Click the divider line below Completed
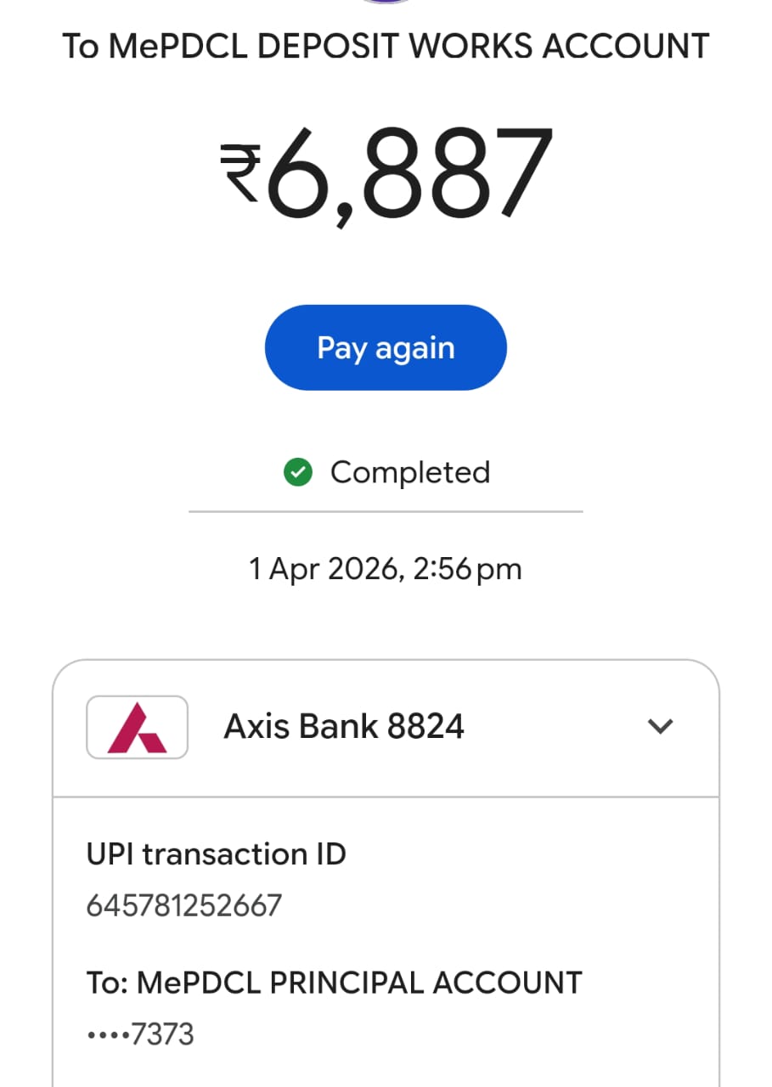Image resolution: width=772 pixels, height=1087 pixels. tap(386, 512)
